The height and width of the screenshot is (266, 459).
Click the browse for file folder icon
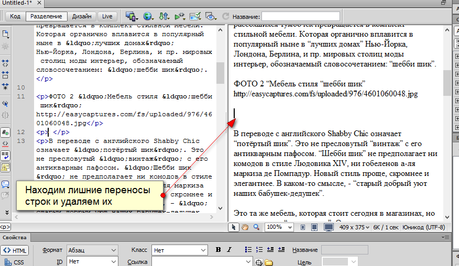coord(268,262)
